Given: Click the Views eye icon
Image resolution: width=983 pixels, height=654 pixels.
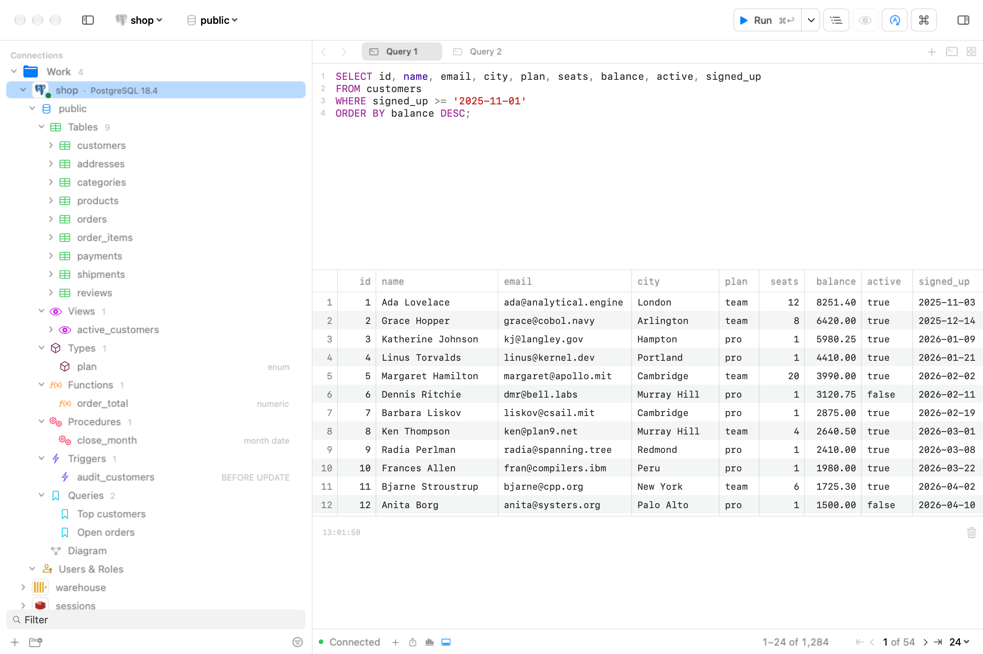Looking at the screenshot, I should pyautogui.click(x=56, y=311).
